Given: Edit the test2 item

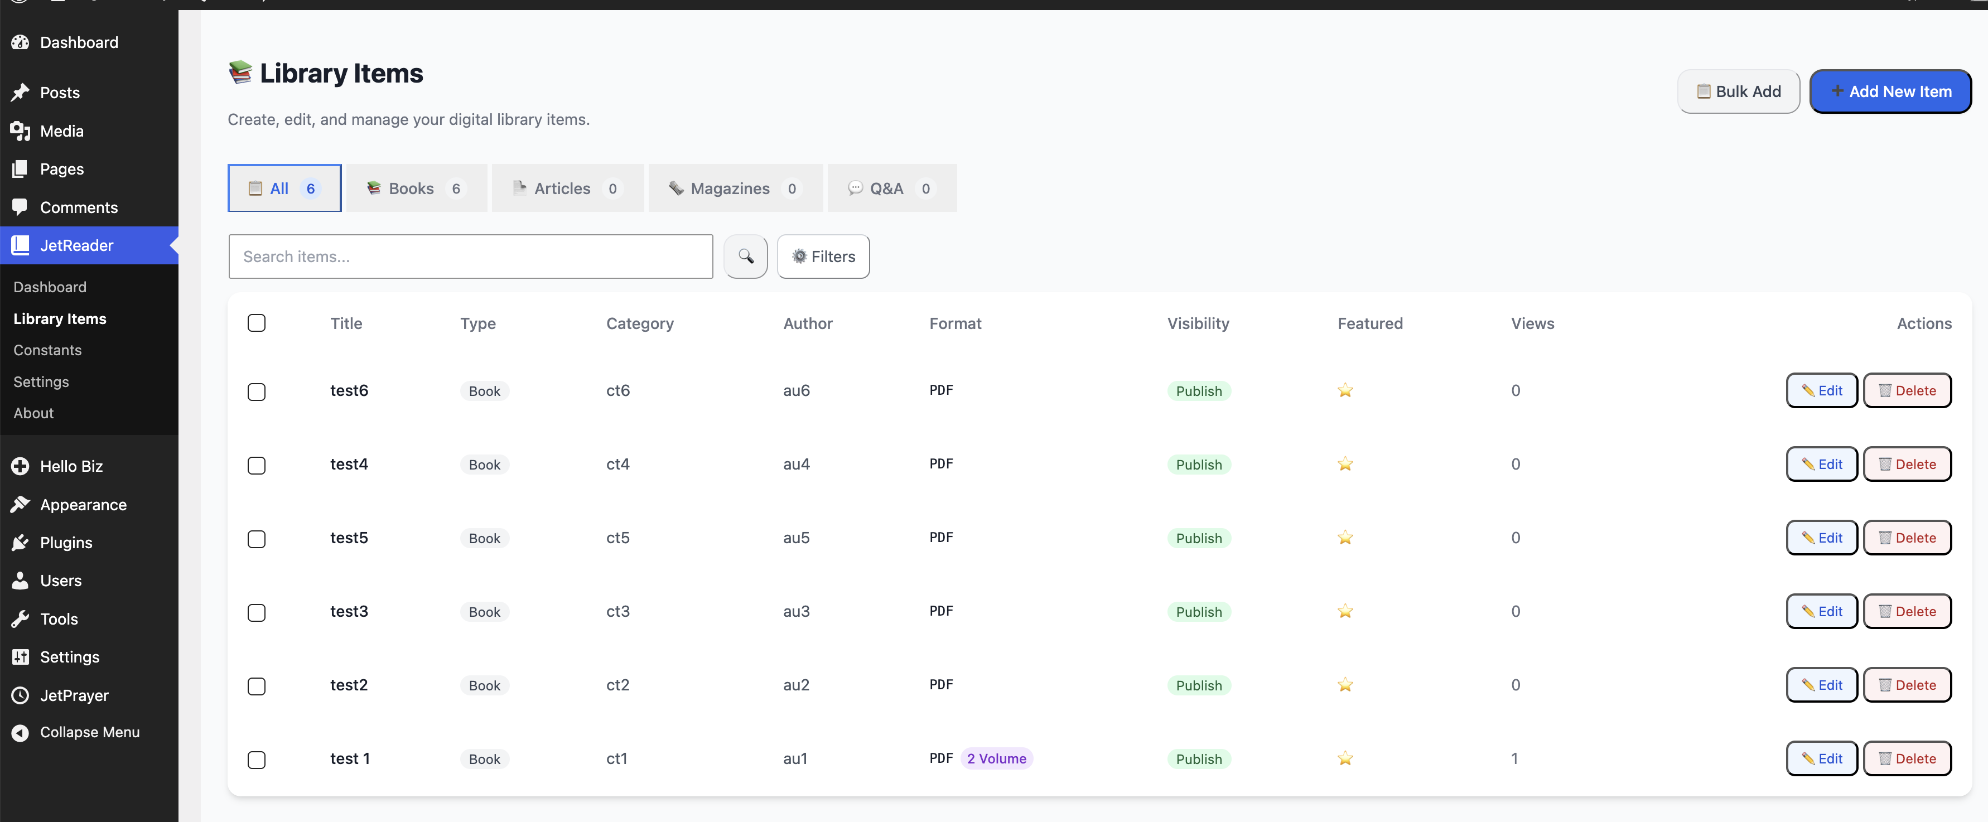Looking at the screenshot, I should (1821, 685).
